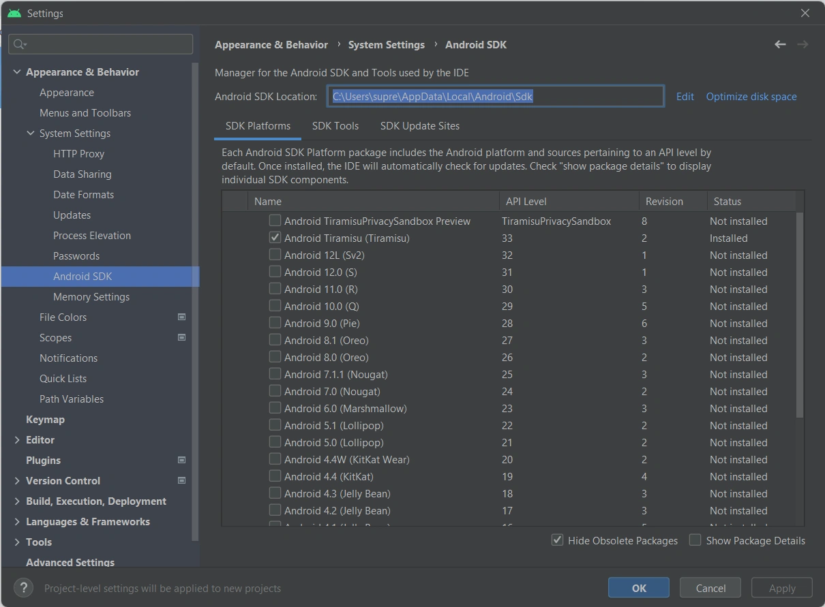Image resolution: width=825 pixels, height=607 pixels.
Task: Click project-level icon beside Scopes
Action: tap(181, 337)
